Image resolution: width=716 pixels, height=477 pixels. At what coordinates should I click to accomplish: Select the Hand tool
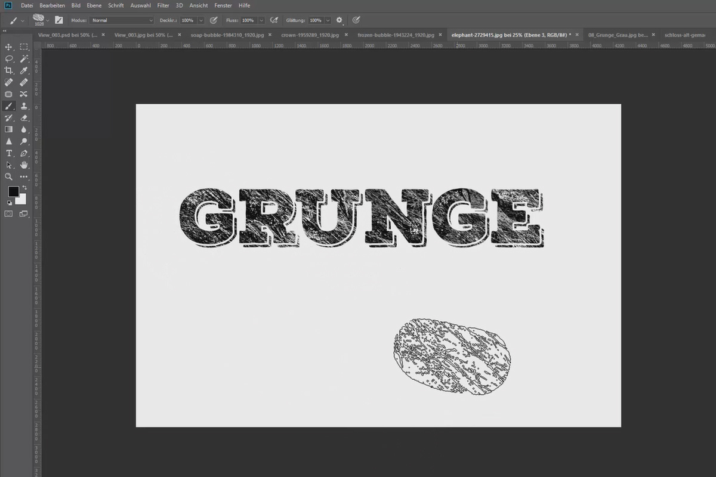pos(24,165)
